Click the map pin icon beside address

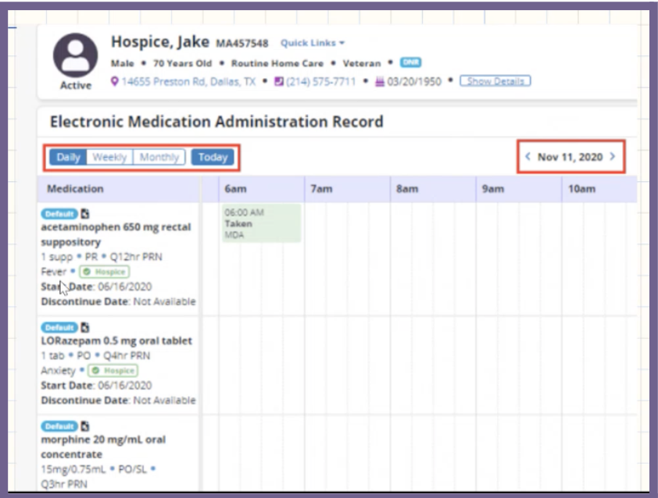(115, 81)
